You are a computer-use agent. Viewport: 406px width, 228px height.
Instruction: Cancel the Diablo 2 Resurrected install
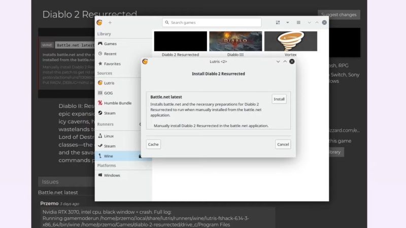tap(283, 144)
